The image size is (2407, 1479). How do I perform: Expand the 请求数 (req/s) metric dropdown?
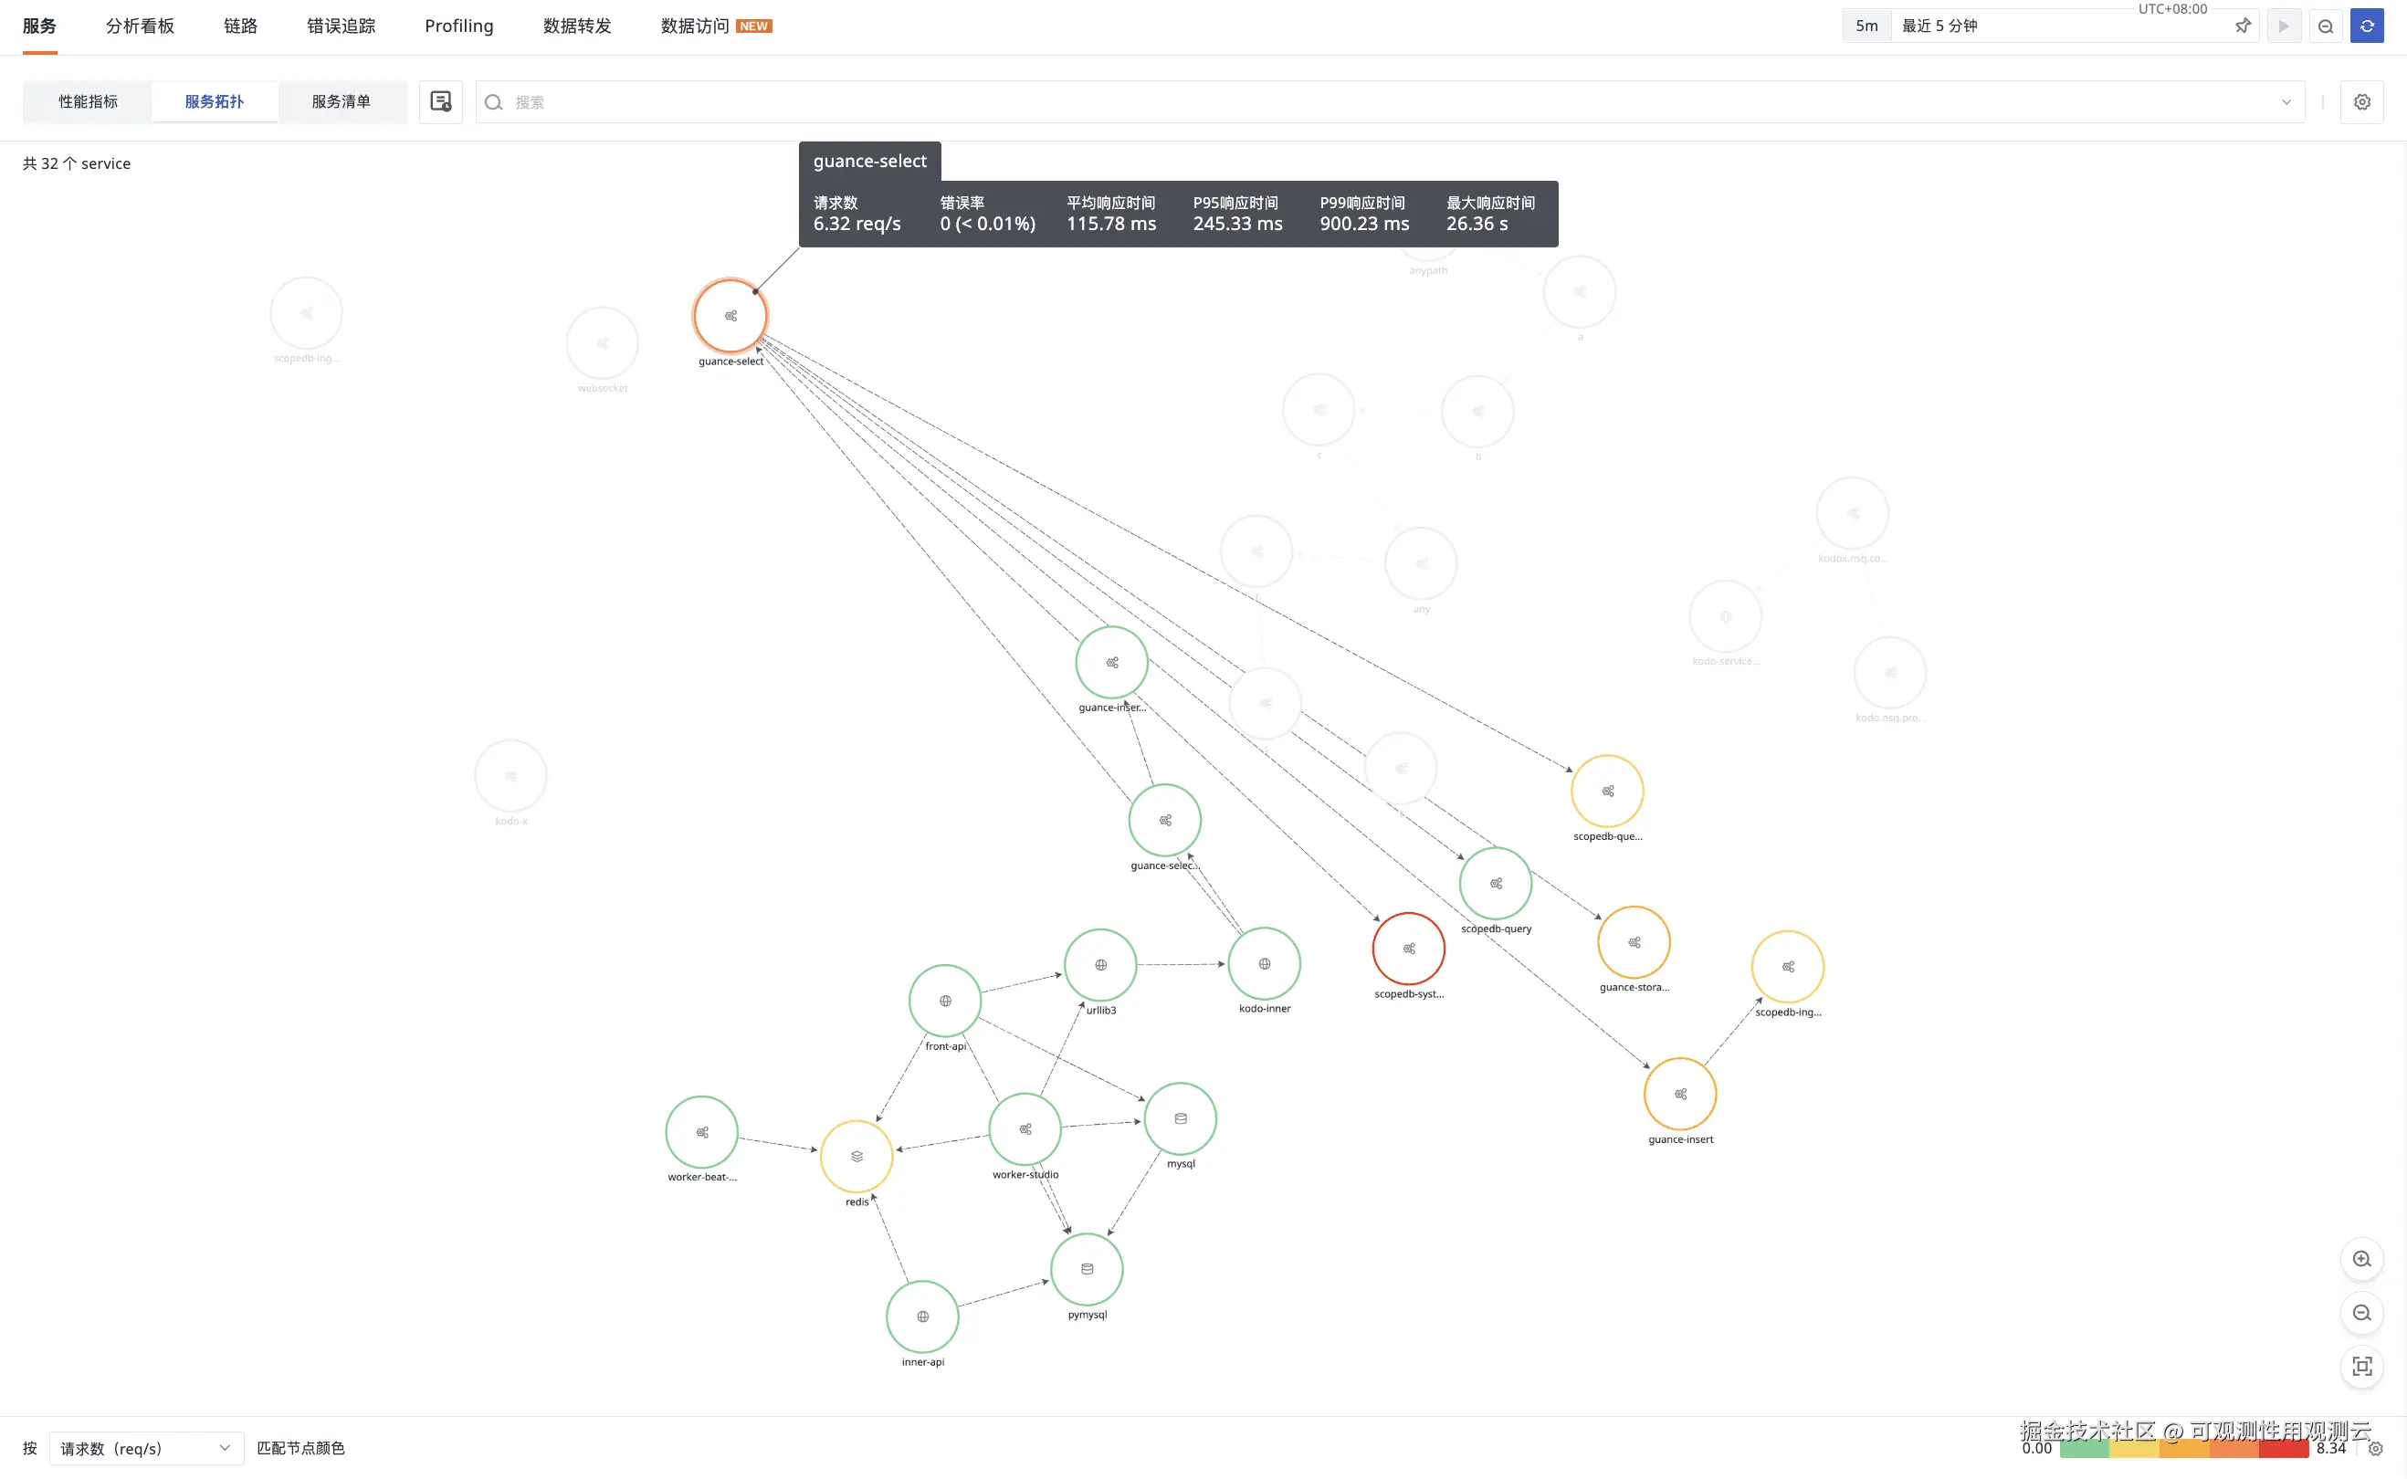click(x=146, y=1448)
